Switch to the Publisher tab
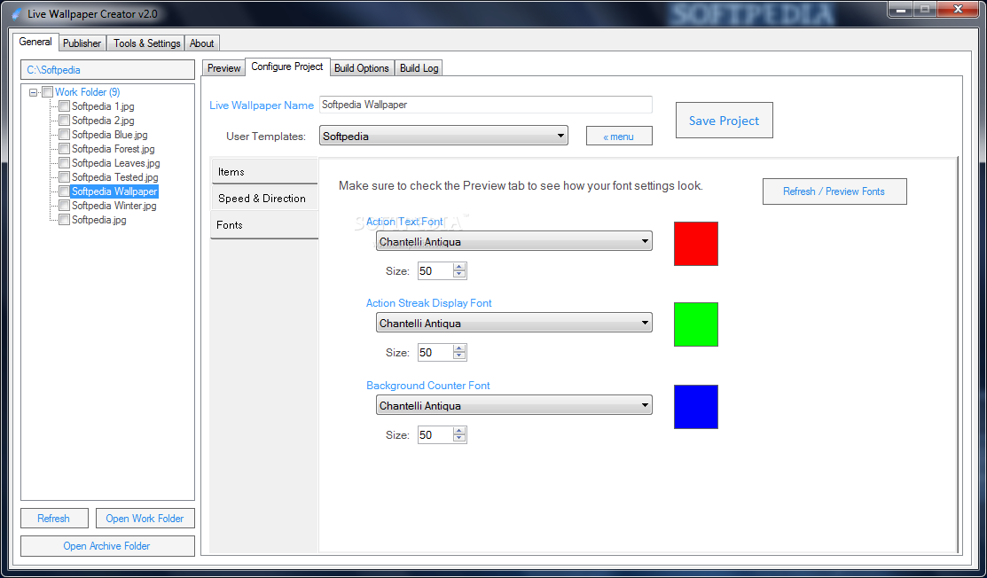This screenshot has width=987, height=578. point(82,43)
